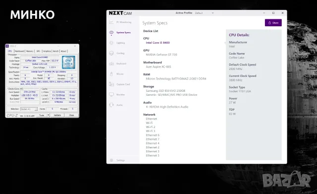Switch to the Mainboard tab in CPU-Z
This screenshot has width=317, height=194.
point(19,51)
